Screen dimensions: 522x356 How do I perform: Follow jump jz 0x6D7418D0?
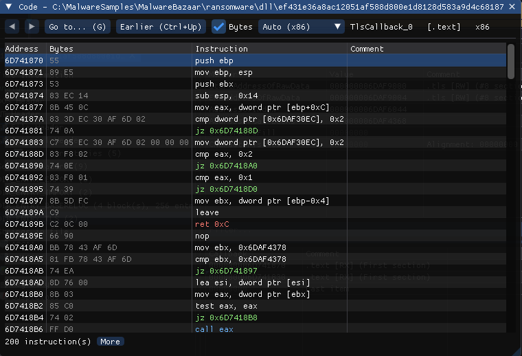coord(227,189)
